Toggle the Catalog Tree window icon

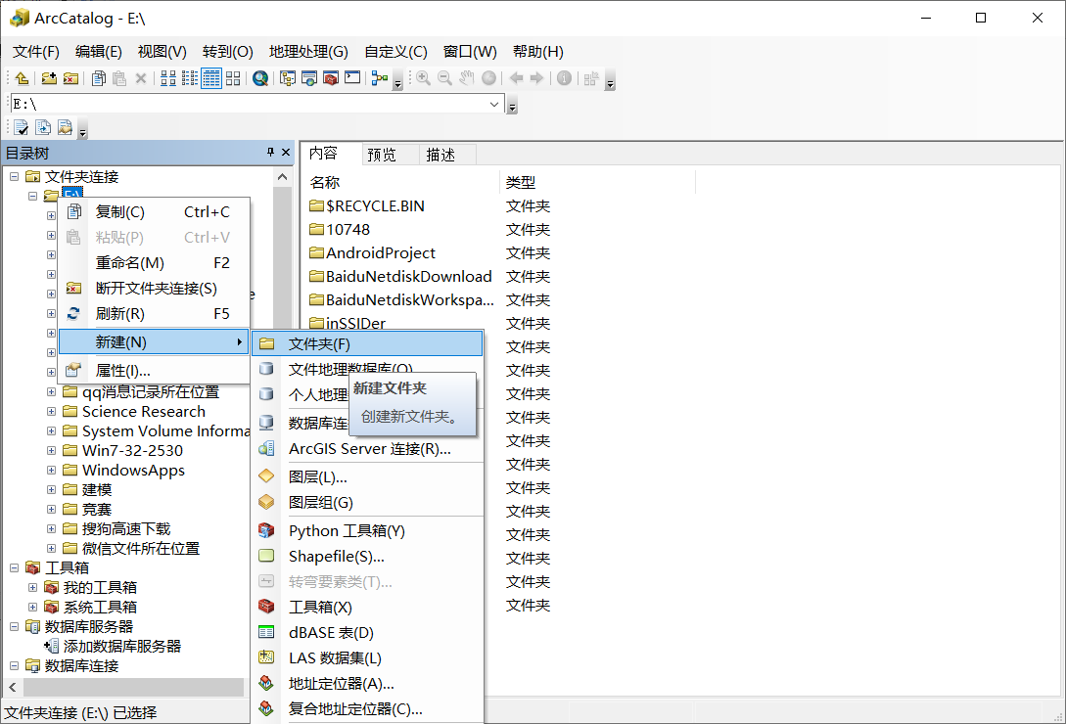tap(288, 78)
